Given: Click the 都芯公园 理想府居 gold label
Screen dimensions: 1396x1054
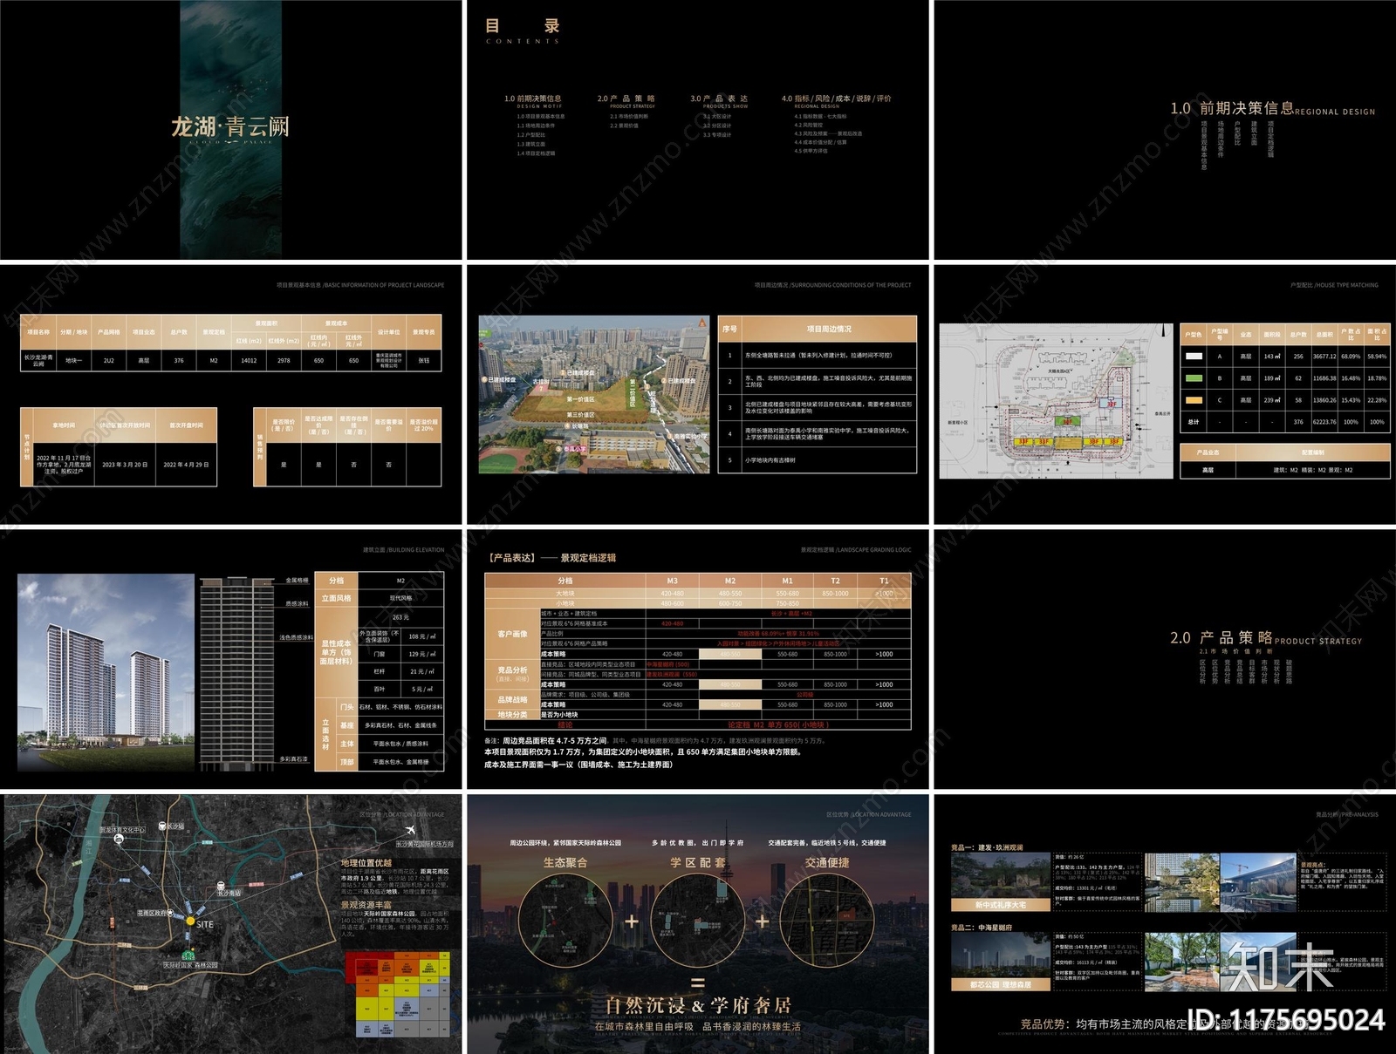Looking at the screenshot, I should tap(1001, 984).
